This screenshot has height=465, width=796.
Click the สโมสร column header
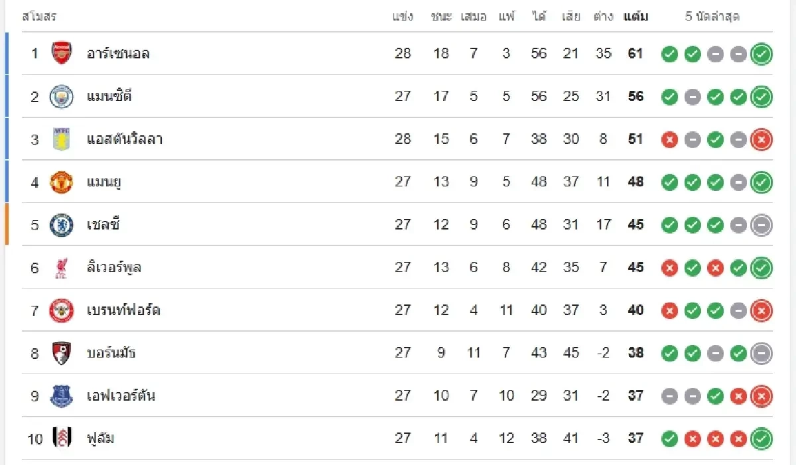[39, 17]
